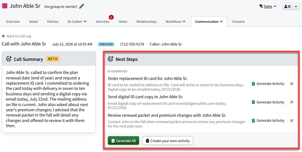Open the Consent tab
302x152 pixels.
pyautogui.click(x=238, y=22)
